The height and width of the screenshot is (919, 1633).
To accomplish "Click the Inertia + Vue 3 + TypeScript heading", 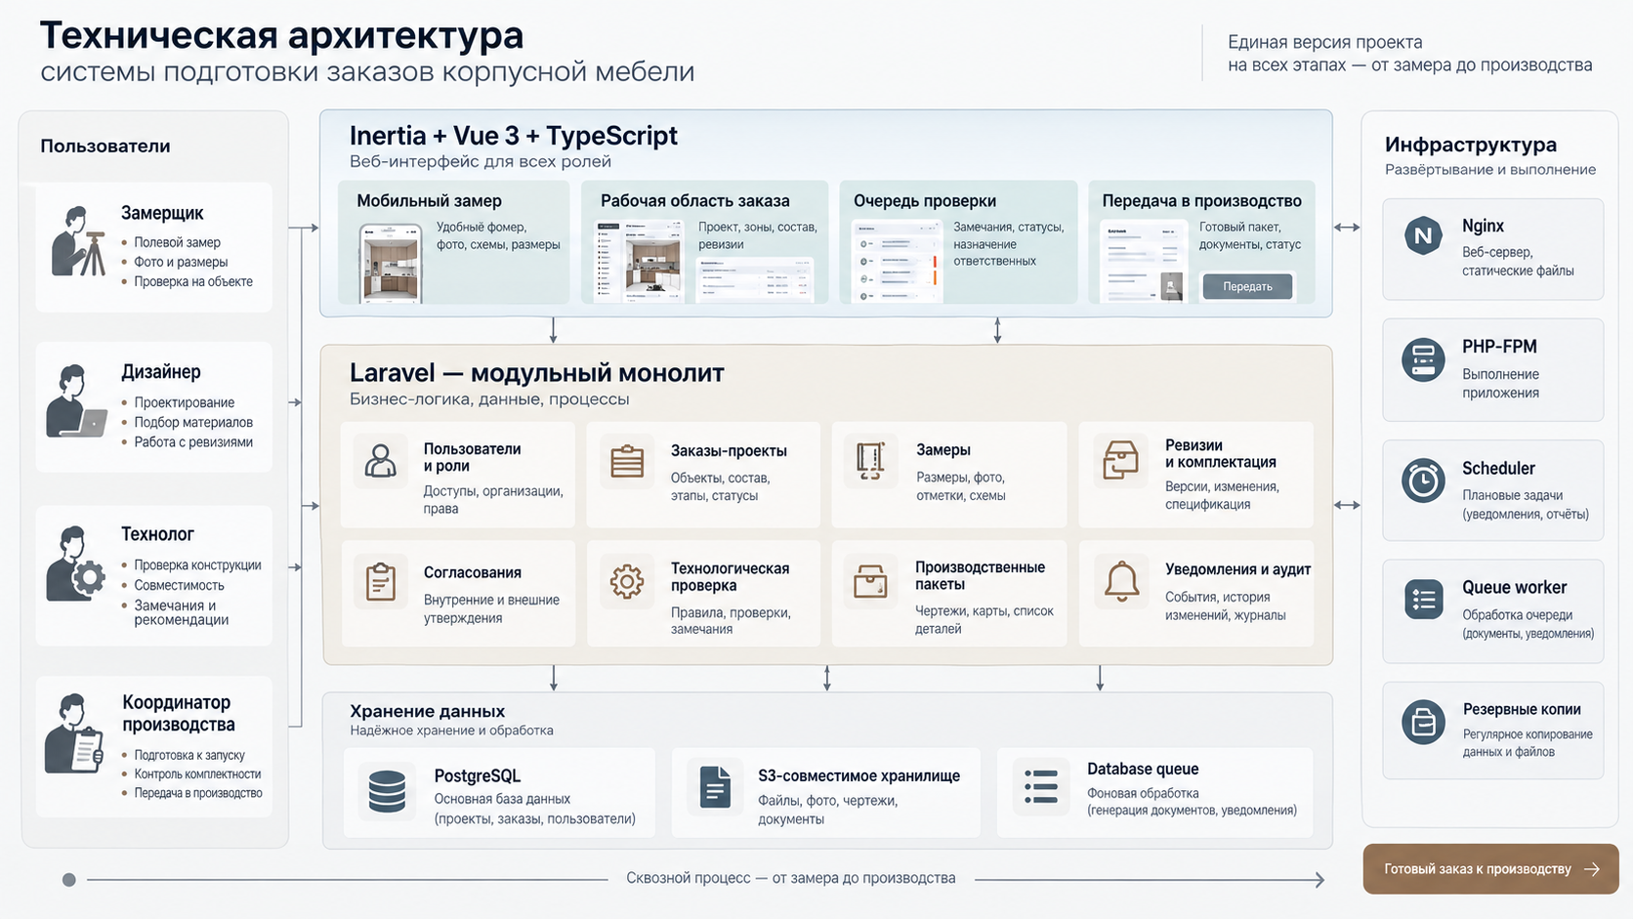I will point(514,136).
